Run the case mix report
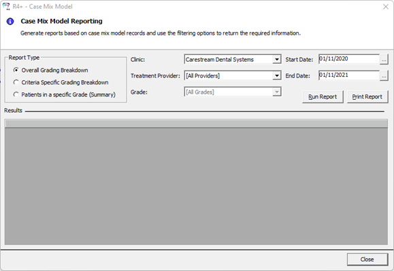 [x=323, y=96]
